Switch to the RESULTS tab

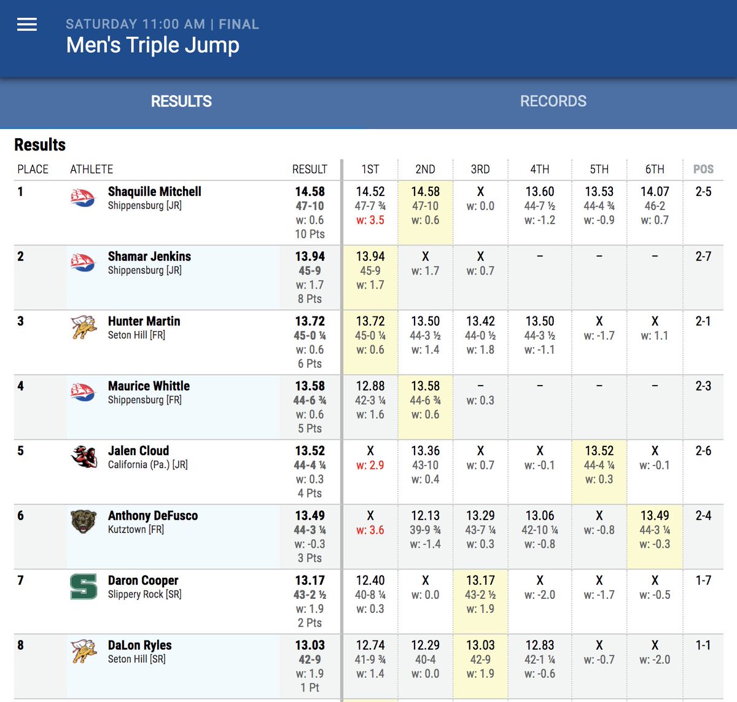(181, 101)
